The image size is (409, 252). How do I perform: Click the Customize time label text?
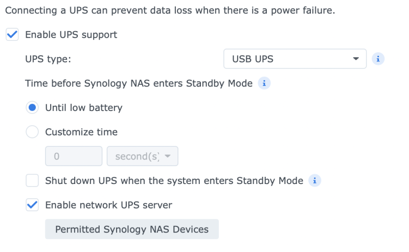pyautogui.click(x=81, y=132)
